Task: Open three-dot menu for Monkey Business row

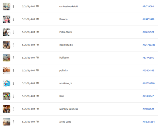Action: 13,109
